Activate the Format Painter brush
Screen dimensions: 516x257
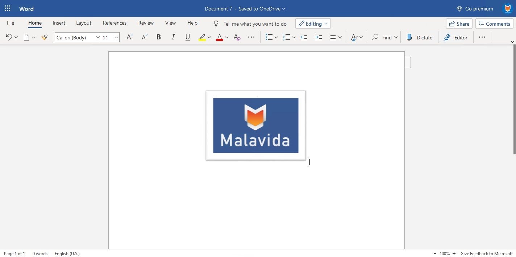44,37
